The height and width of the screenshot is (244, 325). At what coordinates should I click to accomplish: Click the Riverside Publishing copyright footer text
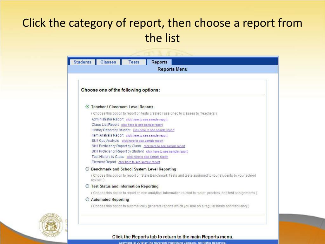tap(172, 242)
